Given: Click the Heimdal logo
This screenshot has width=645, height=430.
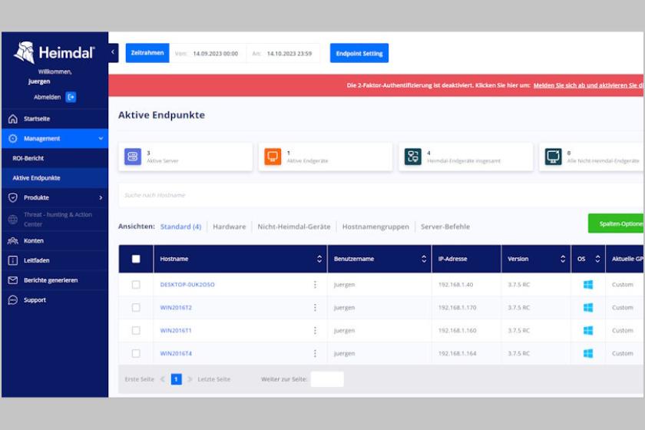Looking at the screenshot, I should [x=55, y=52].
